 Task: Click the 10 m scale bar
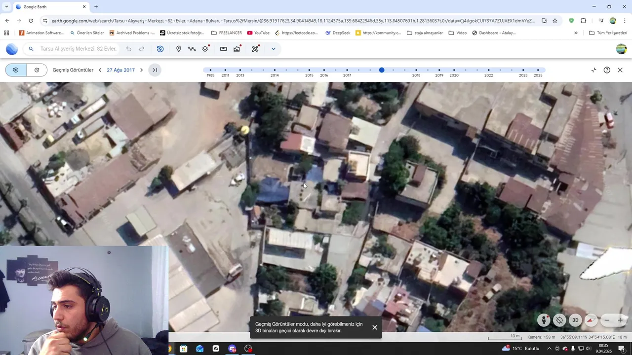click(x=504, y=337)
